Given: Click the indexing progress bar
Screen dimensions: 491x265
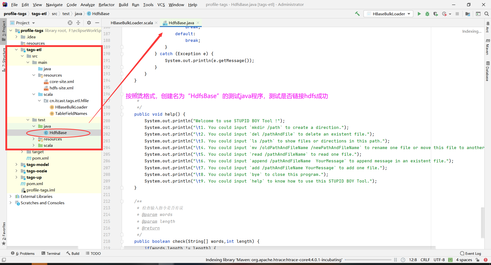Looking at the screenshot, I should tap(368, 260).
